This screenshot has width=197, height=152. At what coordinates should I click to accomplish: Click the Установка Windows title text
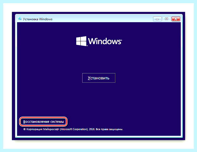[x=37, y=19]
